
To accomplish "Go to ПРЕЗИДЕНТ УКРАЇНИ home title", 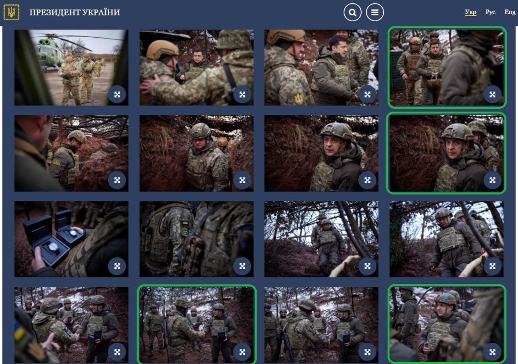I will (x=75, y=13).
